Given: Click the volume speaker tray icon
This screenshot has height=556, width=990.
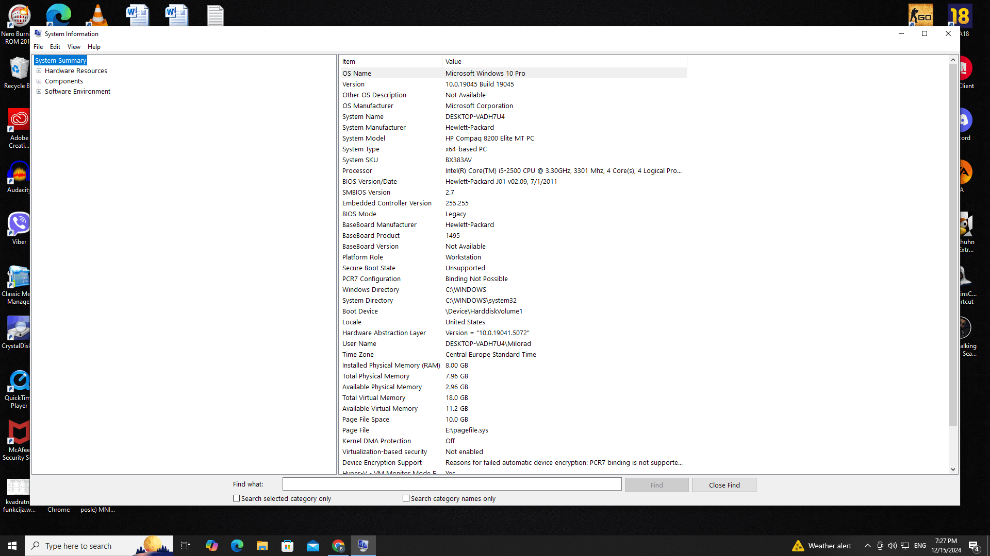Looking at the screenshot, I should 893,546.
